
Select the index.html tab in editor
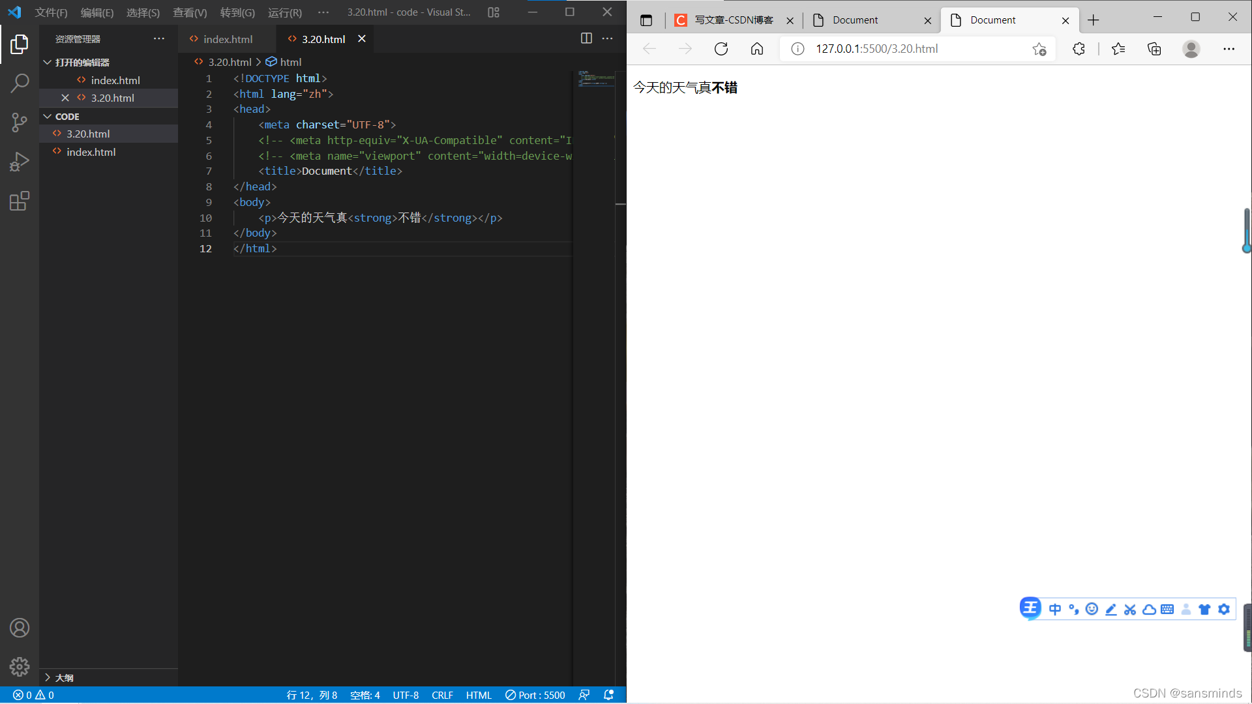(x=228, y=38)
